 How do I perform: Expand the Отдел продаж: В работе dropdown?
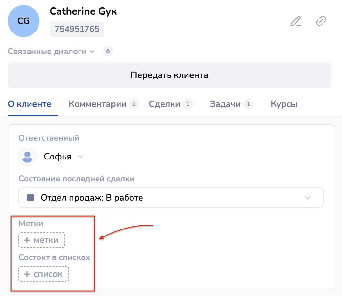pyautogui.click(x=307, y=198)
